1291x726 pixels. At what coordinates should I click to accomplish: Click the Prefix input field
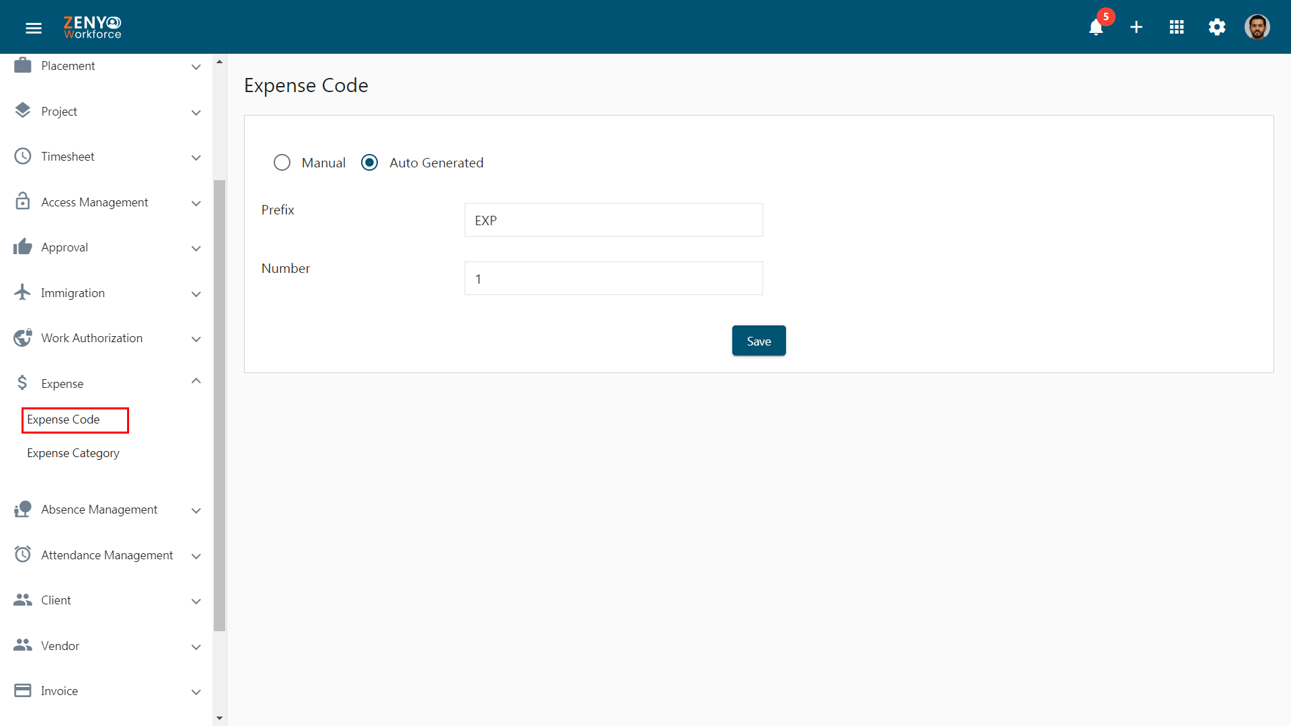[x=613, y=220]
